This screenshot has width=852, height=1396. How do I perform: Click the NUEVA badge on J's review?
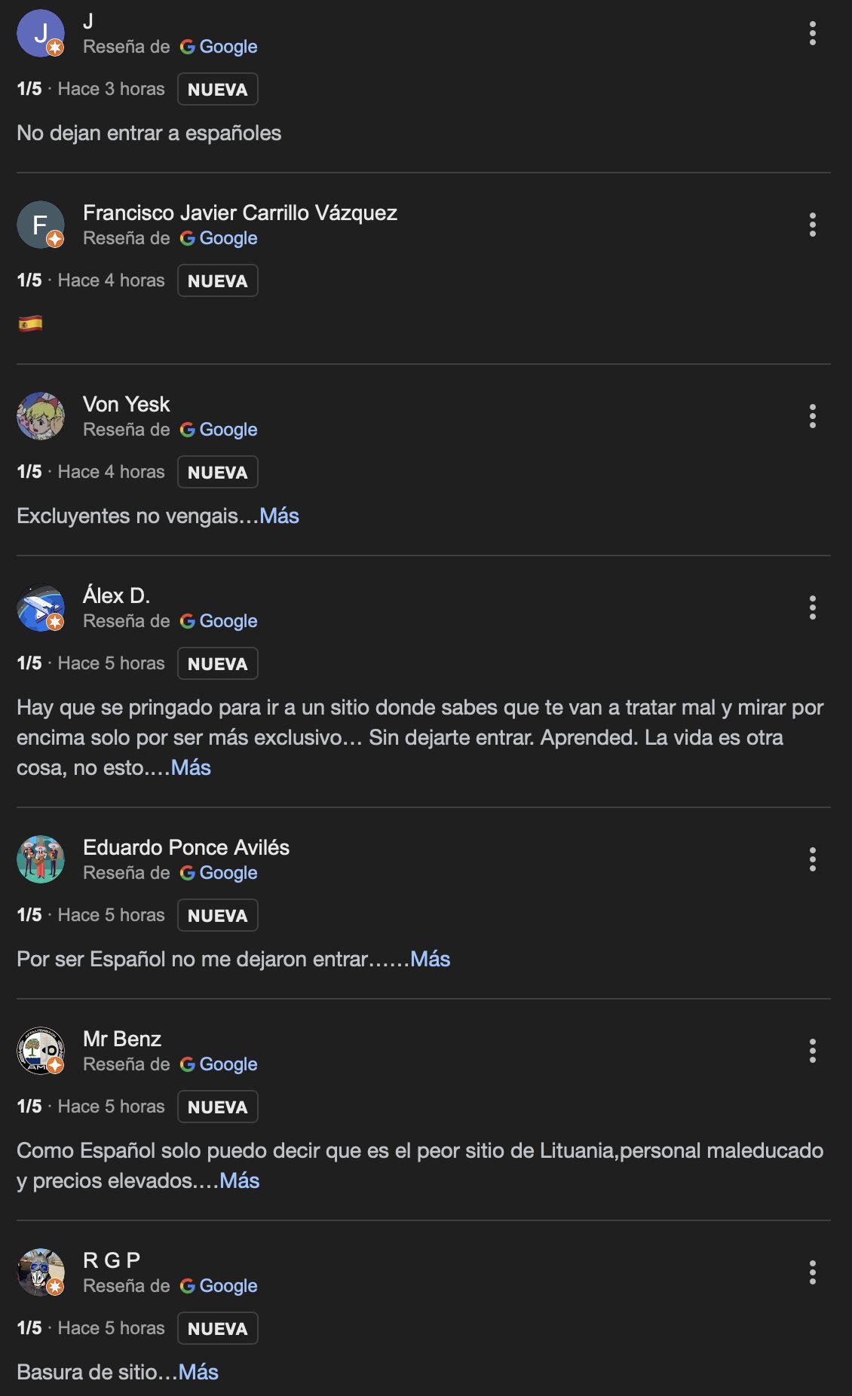pyautogui.click(x=218, y=89)
